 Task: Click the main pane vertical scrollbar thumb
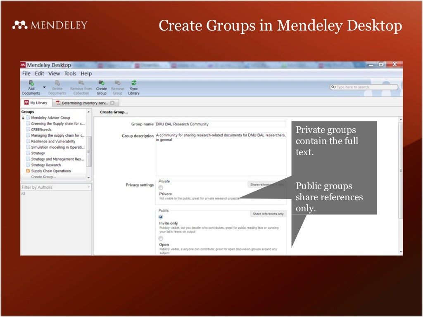(401, 170)
